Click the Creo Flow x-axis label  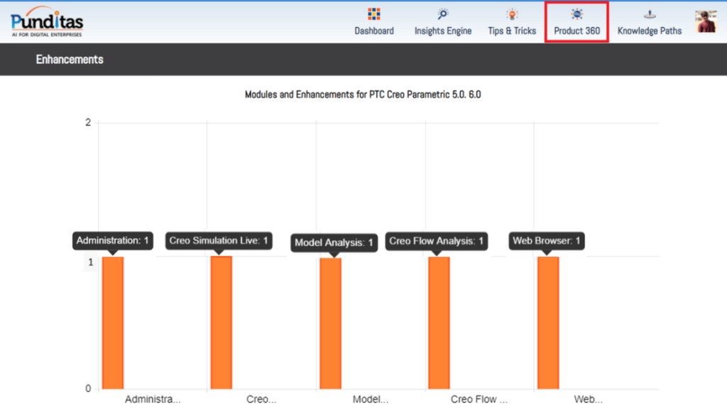479,399
